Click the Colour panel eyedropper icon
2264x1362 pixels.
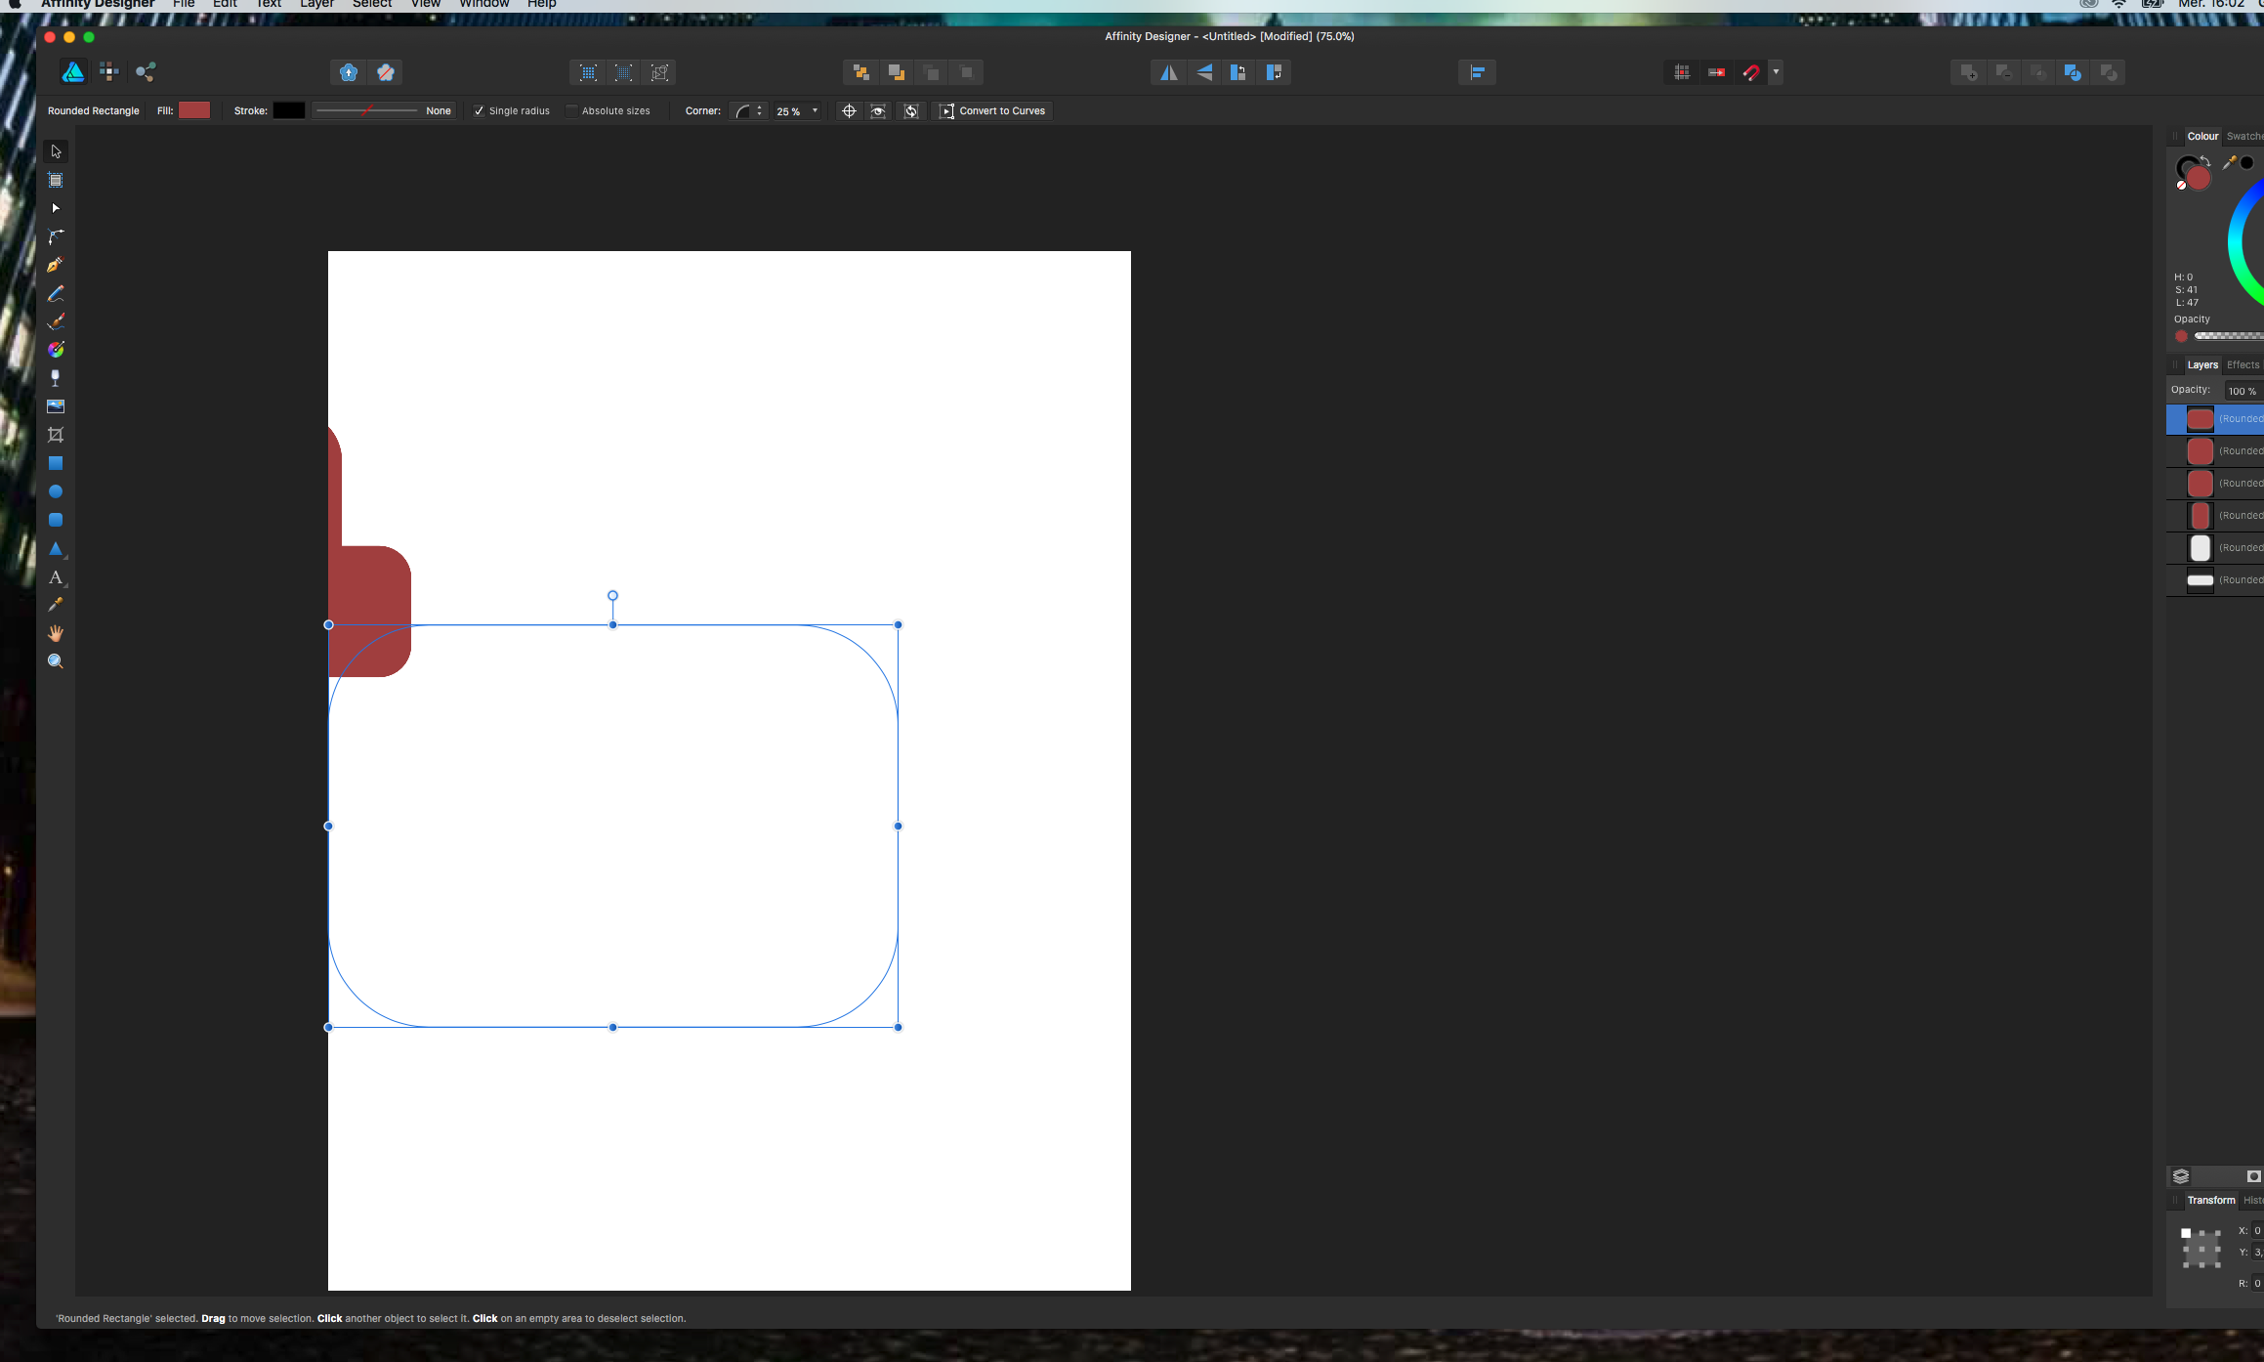click(x=2229, y=163)
